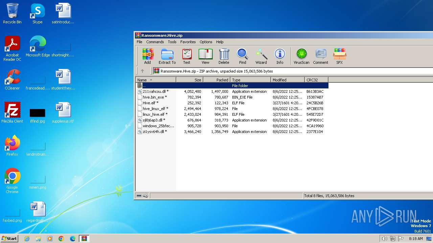Click the WinRAR taskbar button
This screenshot has width=433, height=243.
click(x=84, y=239)
